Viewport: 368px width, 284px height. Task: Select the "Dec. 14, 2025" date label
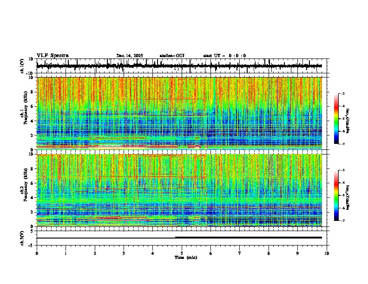click(x=130, y=56)
